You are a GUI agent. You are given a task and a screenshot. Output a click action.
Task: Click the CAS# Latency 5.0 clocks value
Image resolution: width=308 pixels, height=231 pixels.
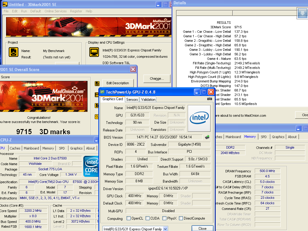click(x=267, y=182)
